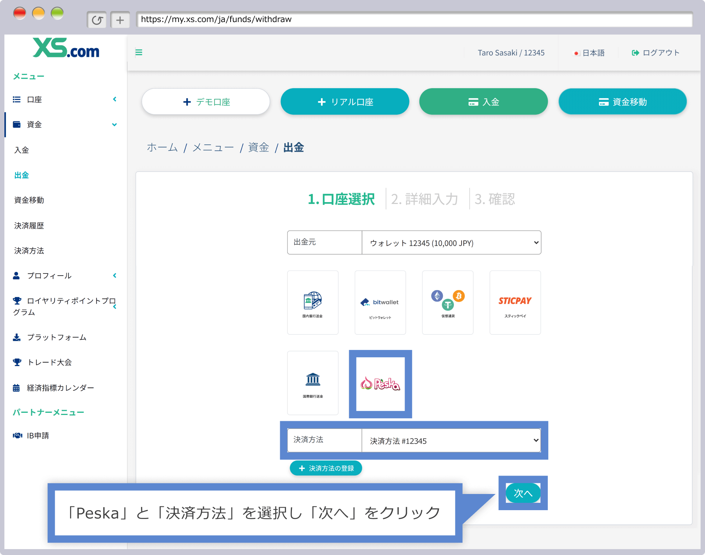Click the loyalty program trophy icon

click(x=17, y=301)
